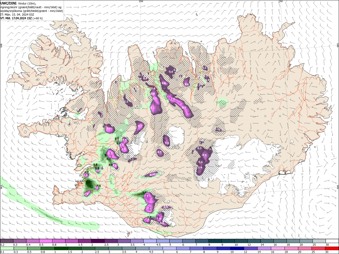339x254 pixels.
Task: Click the '20W' longitude label
Action: [x=141, y=1]
